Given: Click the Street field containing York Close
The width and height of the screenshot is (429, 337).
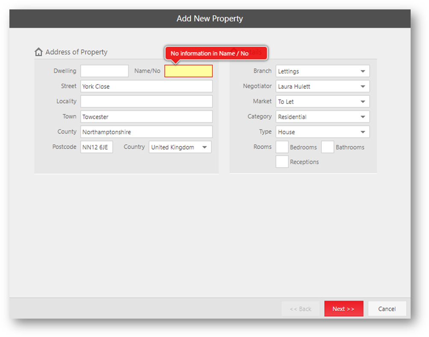Looking at the screenshot, I should [x=147, y=86].
